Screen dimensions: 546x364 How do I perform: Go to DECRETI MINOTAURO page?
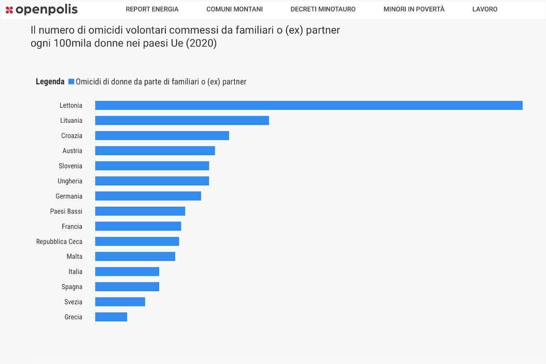click(x=323, y=9)
